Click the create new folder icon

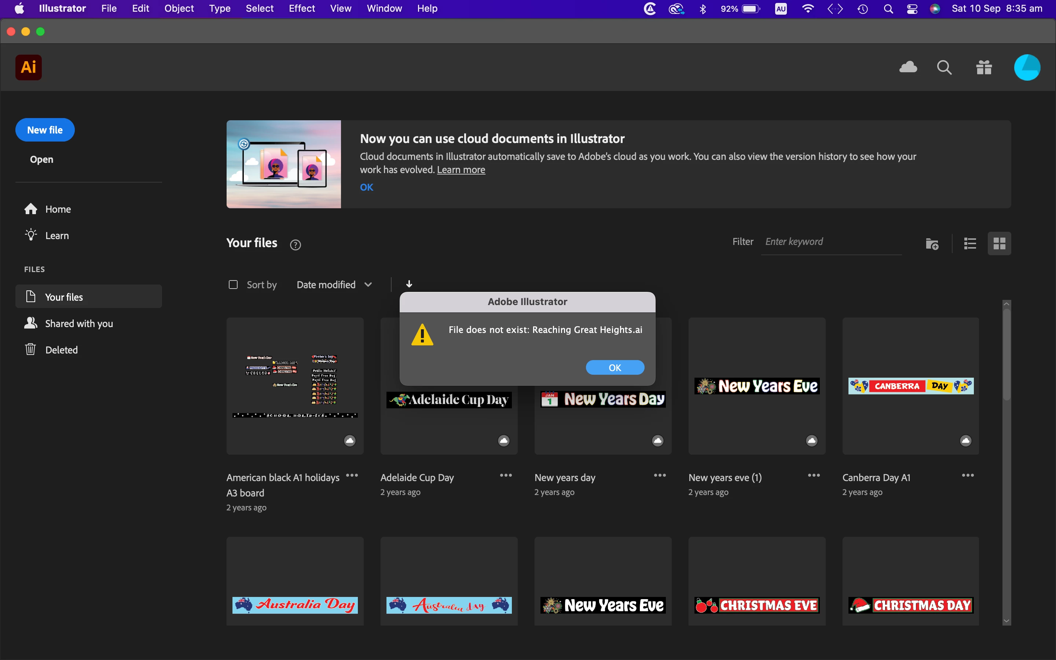point(932,243)
